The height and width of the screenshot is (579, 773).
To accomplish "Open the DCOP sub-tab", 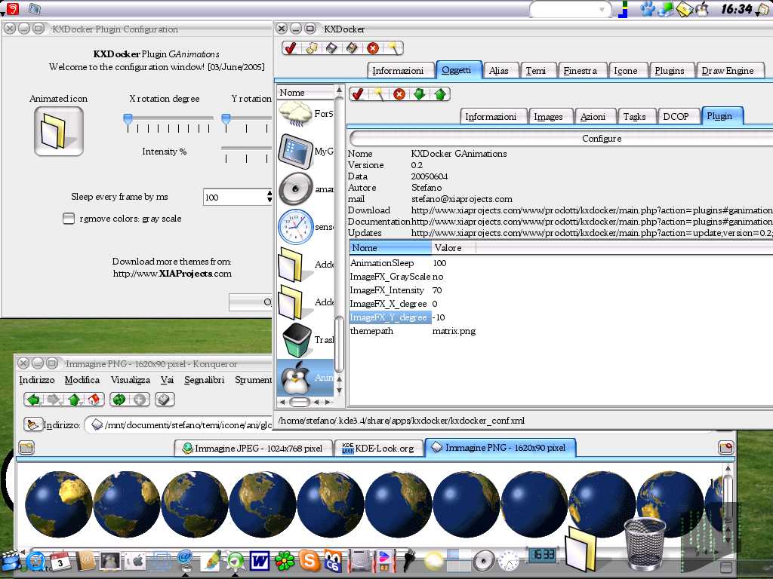I will coord(676,116).
